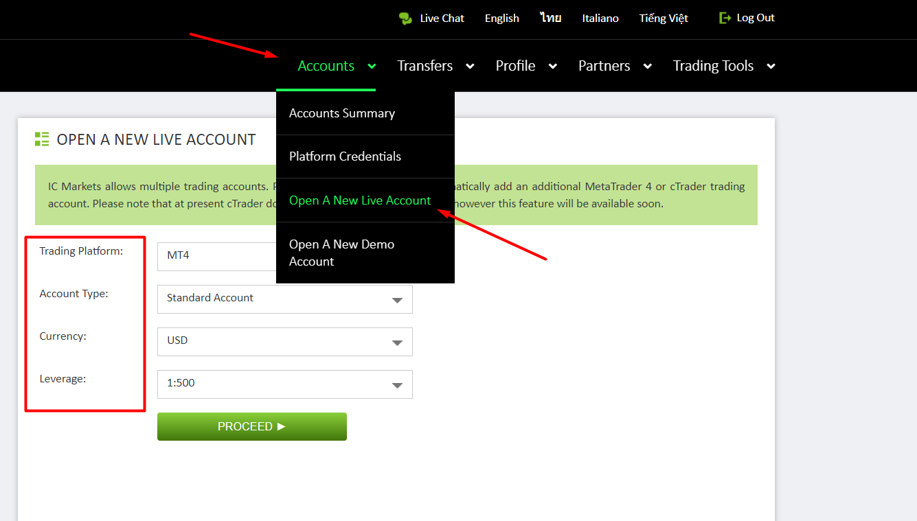Click the chevron next to Trading Tools
Screen dimensions: 917x521
[x=771, y=67]
